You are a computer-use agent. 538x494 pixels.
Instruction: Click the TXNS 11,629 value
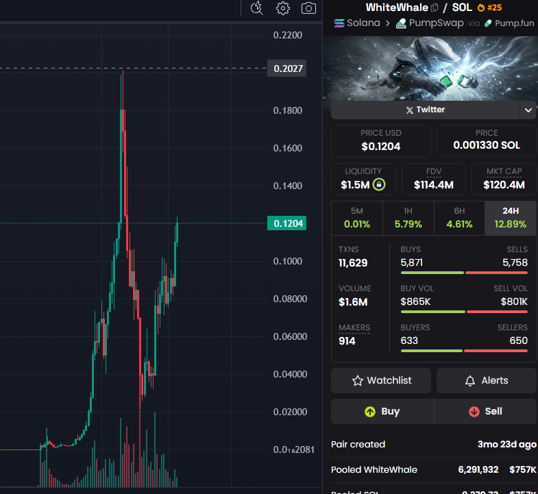(x=353, y=263)
